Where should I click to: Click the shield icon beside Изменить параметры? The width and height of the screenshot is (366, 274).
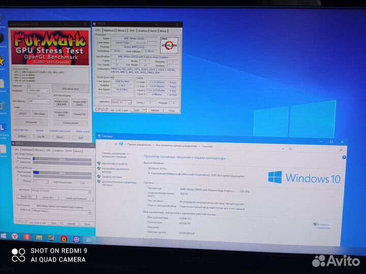pos(315,224)
